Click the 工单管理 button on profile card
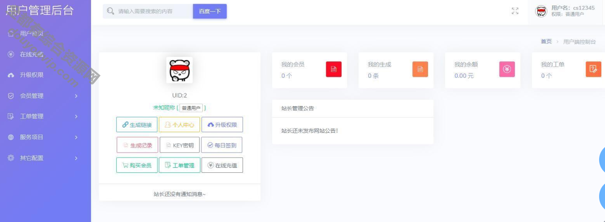This screenshot has height=222, width=605. pyautogui.click(x=180, y=165)
